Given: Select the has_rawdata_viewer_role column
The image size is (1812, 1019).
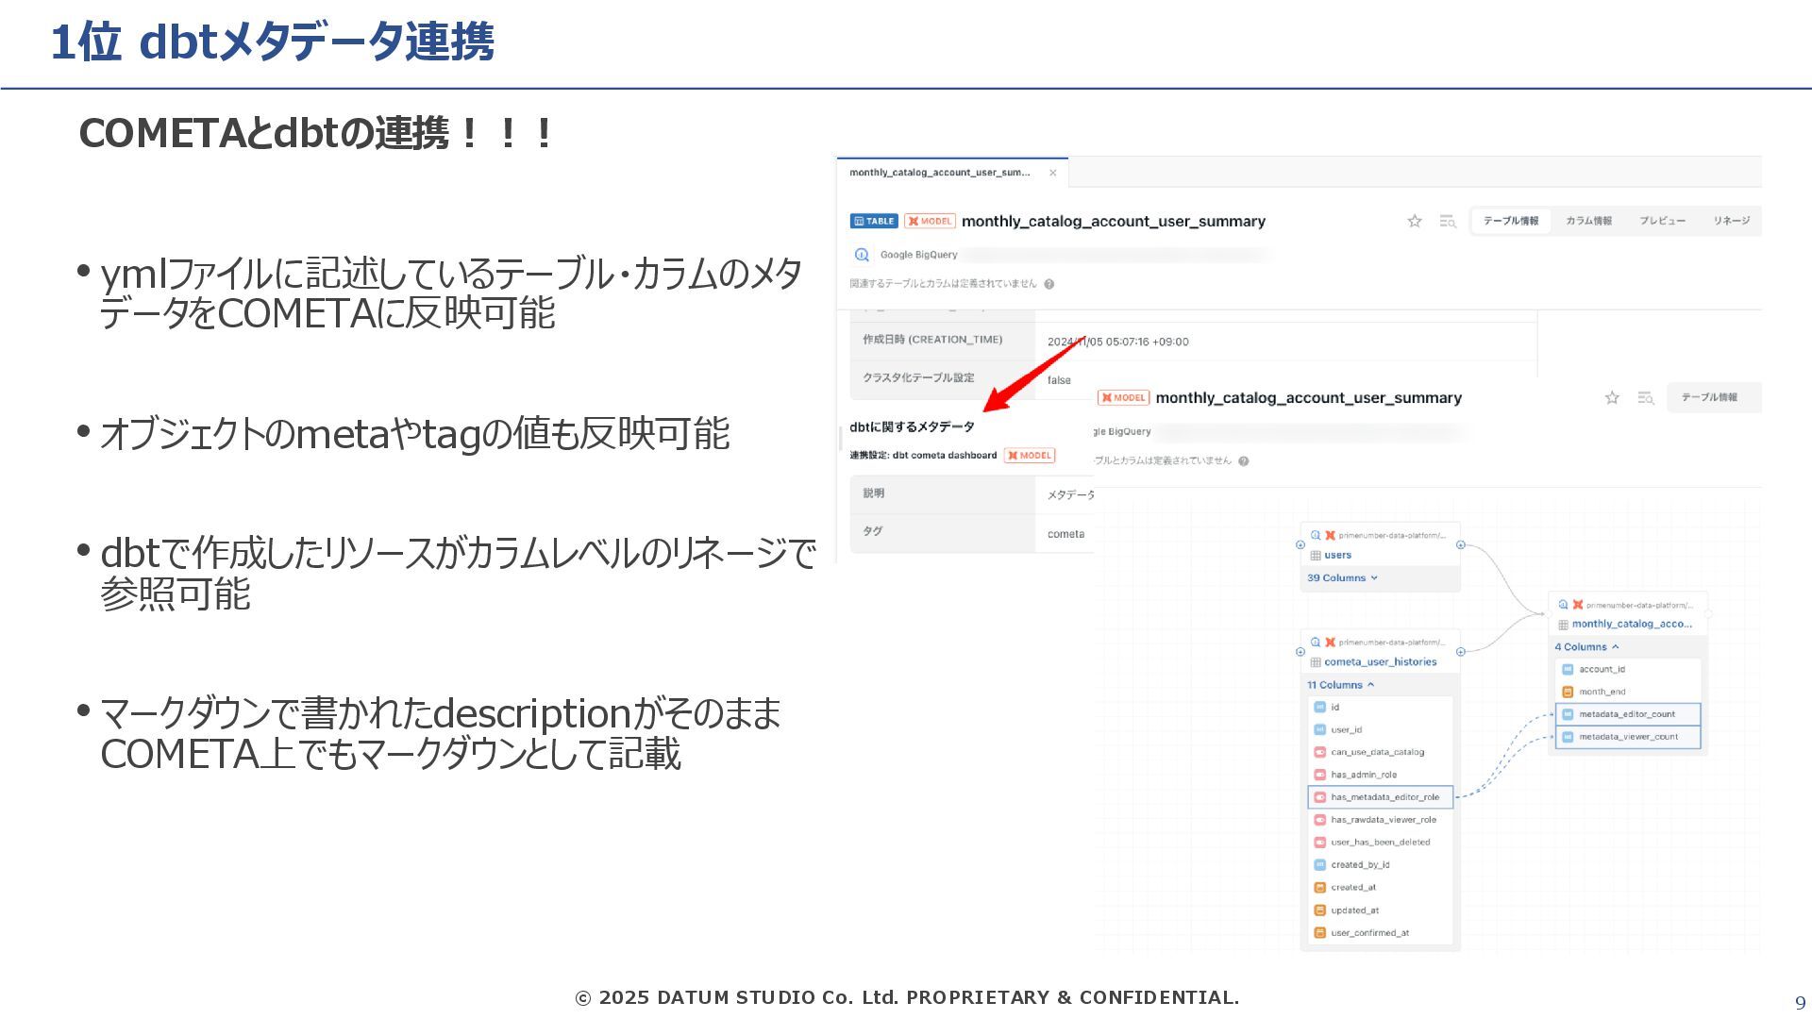Looking at the screenshot, I should click(x=1381, y=820).
